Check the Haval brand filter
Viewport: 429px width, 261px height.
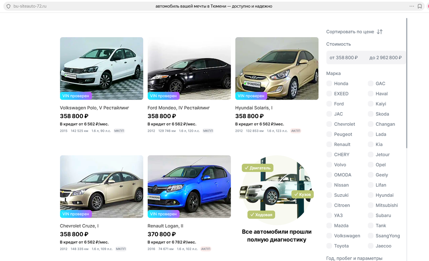370,94
